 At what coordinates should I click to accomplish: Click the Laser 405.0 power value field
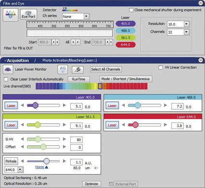(x=77, y=106)
